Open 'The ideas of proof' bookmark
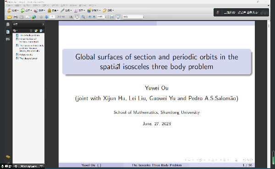 [x=28, y=58]
